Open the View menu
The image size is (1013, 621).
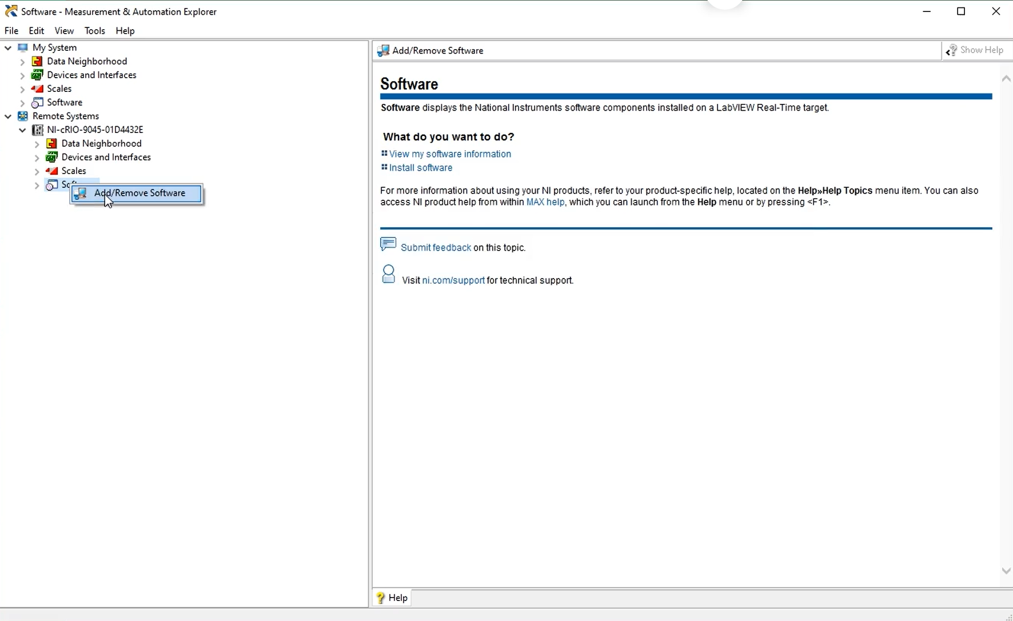64,31
